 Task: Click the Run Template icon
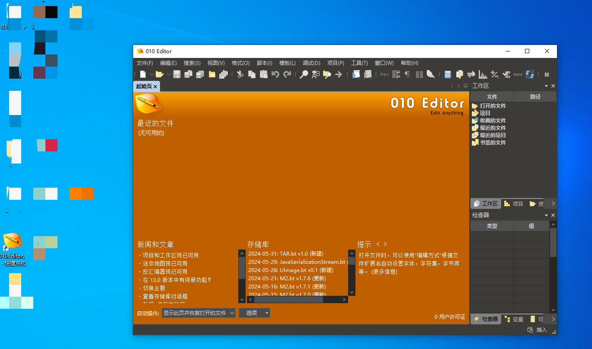coord(368,74)
